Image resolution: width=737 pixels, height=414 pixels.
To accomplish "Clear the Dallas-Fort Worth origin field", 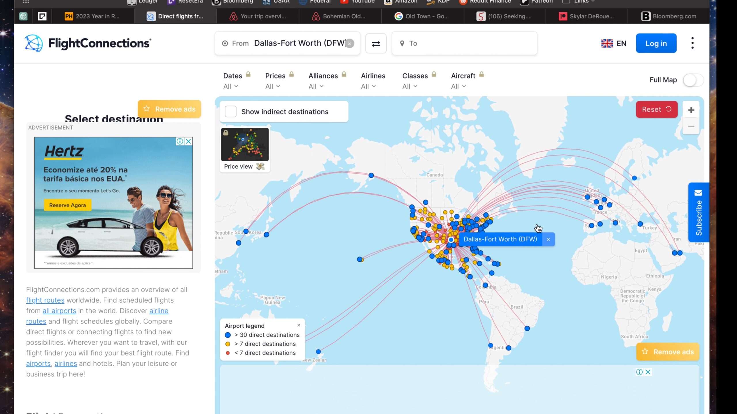I will (349, 44).
